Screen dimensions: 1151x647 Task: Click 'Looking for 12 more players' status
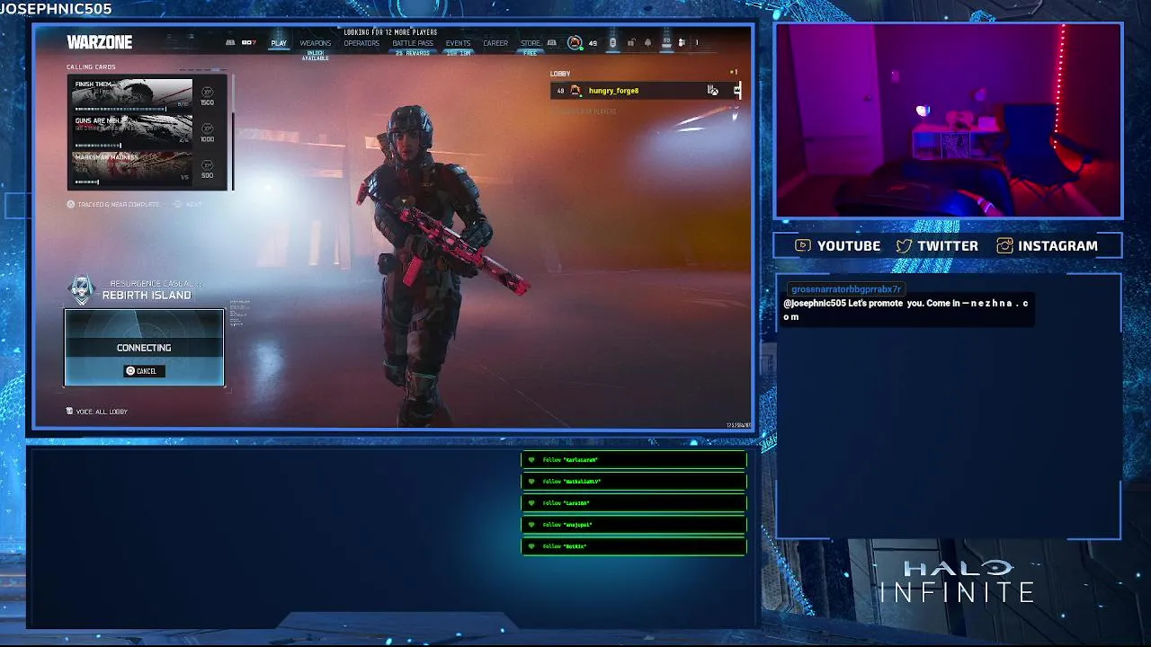[390, 32]
